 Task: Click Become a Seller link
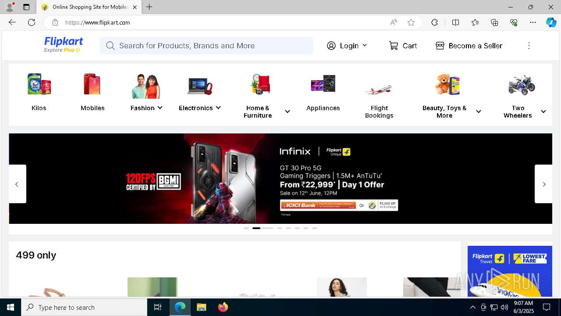click(x=476, y=46)
